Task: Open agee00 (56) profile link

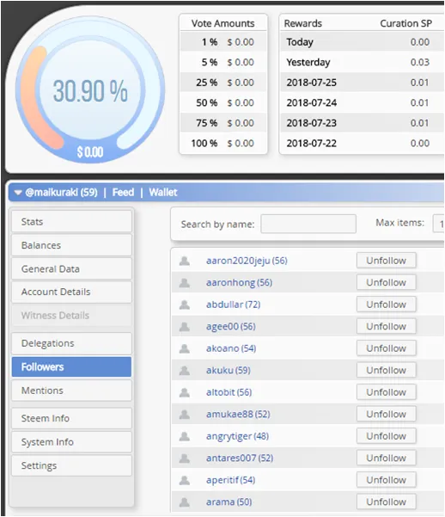Action: point(231,326)
